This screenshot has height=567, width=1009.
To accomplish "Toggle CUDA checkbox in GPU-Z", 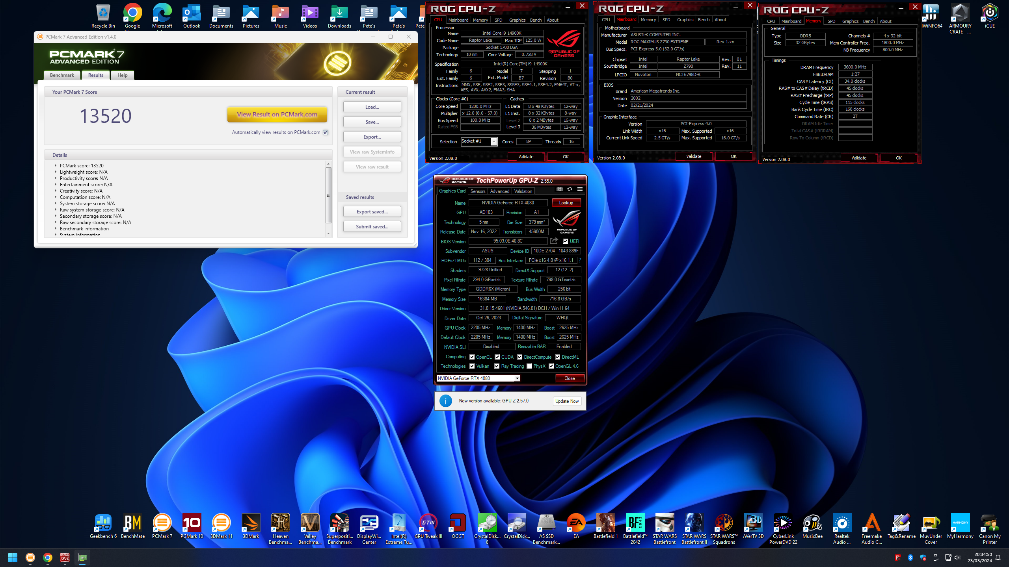I will [497, 357].
